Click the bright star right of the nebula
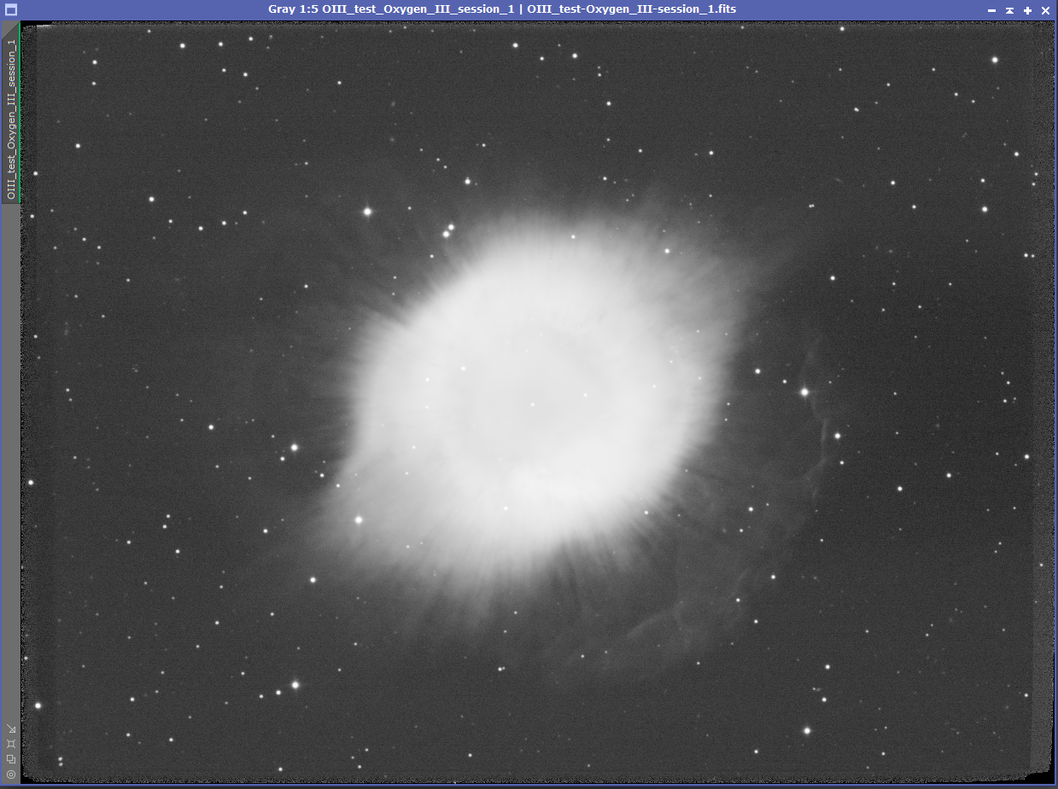The width and height of the screenshot is (1058, 789). (x=804, y=392)
